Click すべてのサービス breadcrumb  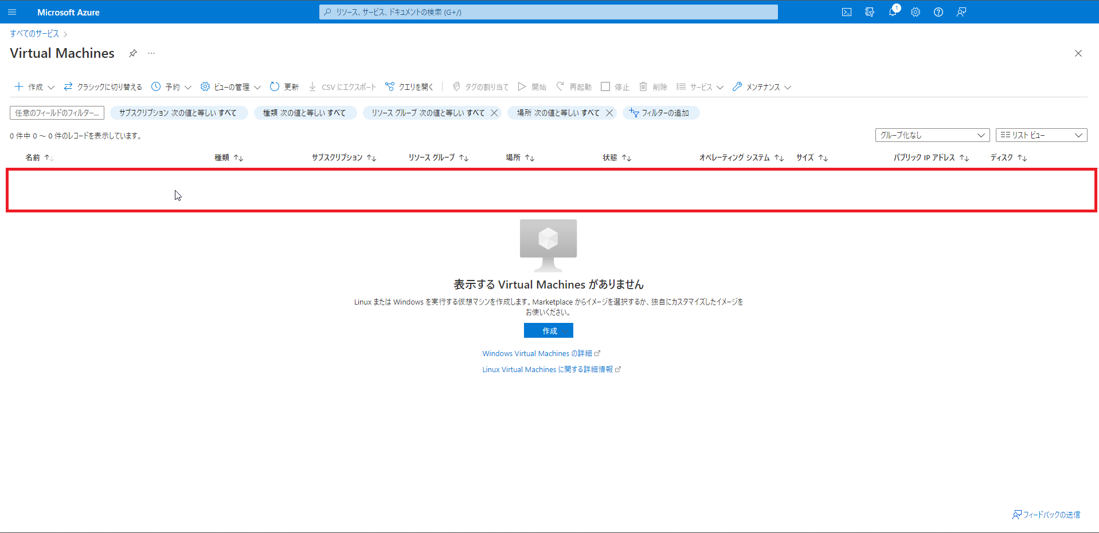[x=34, y=34]
